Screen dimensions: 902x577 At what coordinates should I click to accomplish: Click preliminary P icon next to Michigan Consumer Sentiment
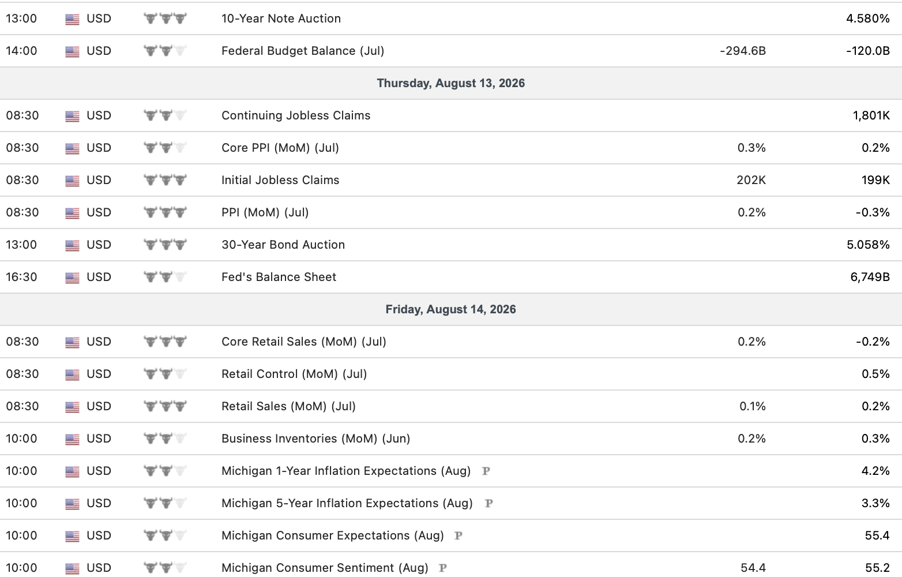click(443, 568)
